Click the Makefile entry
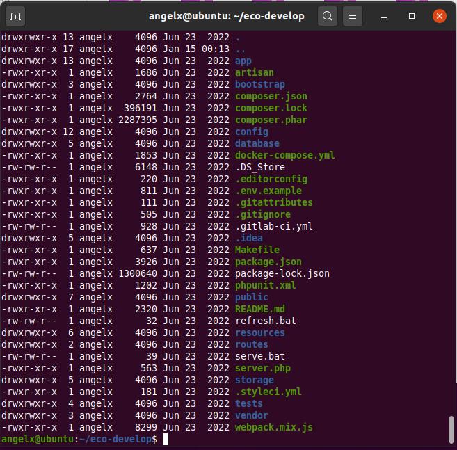Image resolution: width=457 pixels, height=450 pixels. 257,250
